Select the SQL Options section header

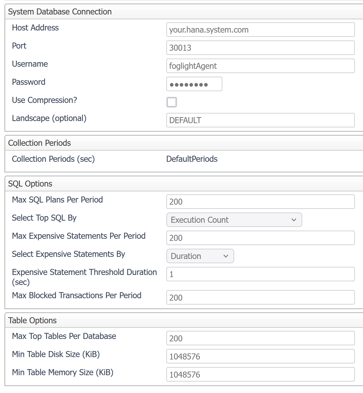click(30, 184)
